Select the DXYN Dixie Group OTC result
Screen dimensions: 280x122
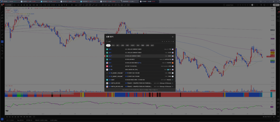[140, 69]
